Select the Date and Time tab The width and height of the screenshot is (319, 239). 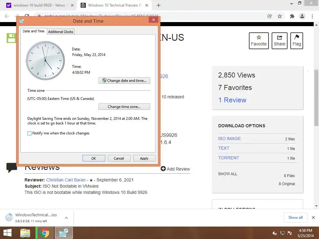tap(34, 31)
